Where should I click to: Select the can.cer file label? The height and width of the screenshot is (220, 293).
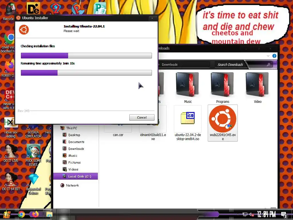pyautogui.click(x=118, y=135)
